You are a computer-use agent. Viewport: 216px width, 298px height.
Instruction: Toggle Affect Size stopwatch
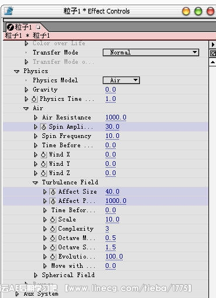(x=53, y=192)
